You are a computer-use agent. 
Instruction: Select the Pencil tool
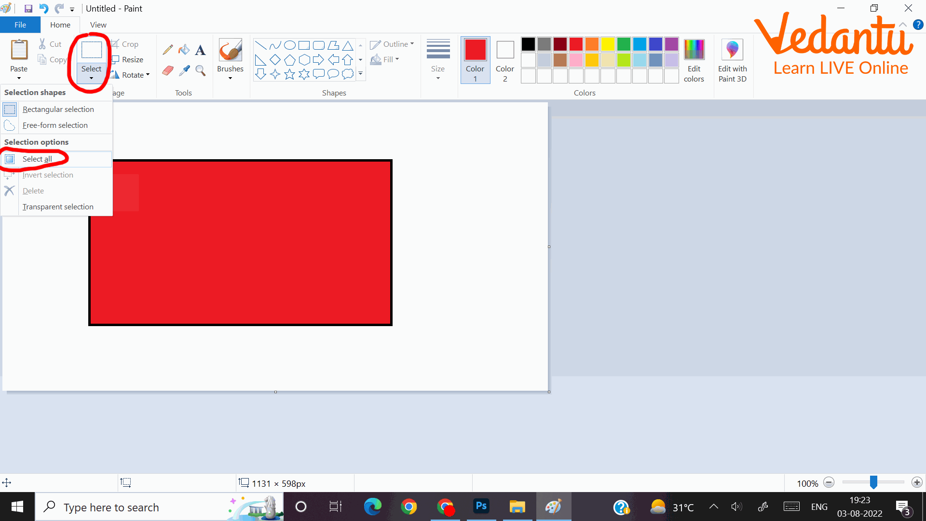(x=167, y=50)
